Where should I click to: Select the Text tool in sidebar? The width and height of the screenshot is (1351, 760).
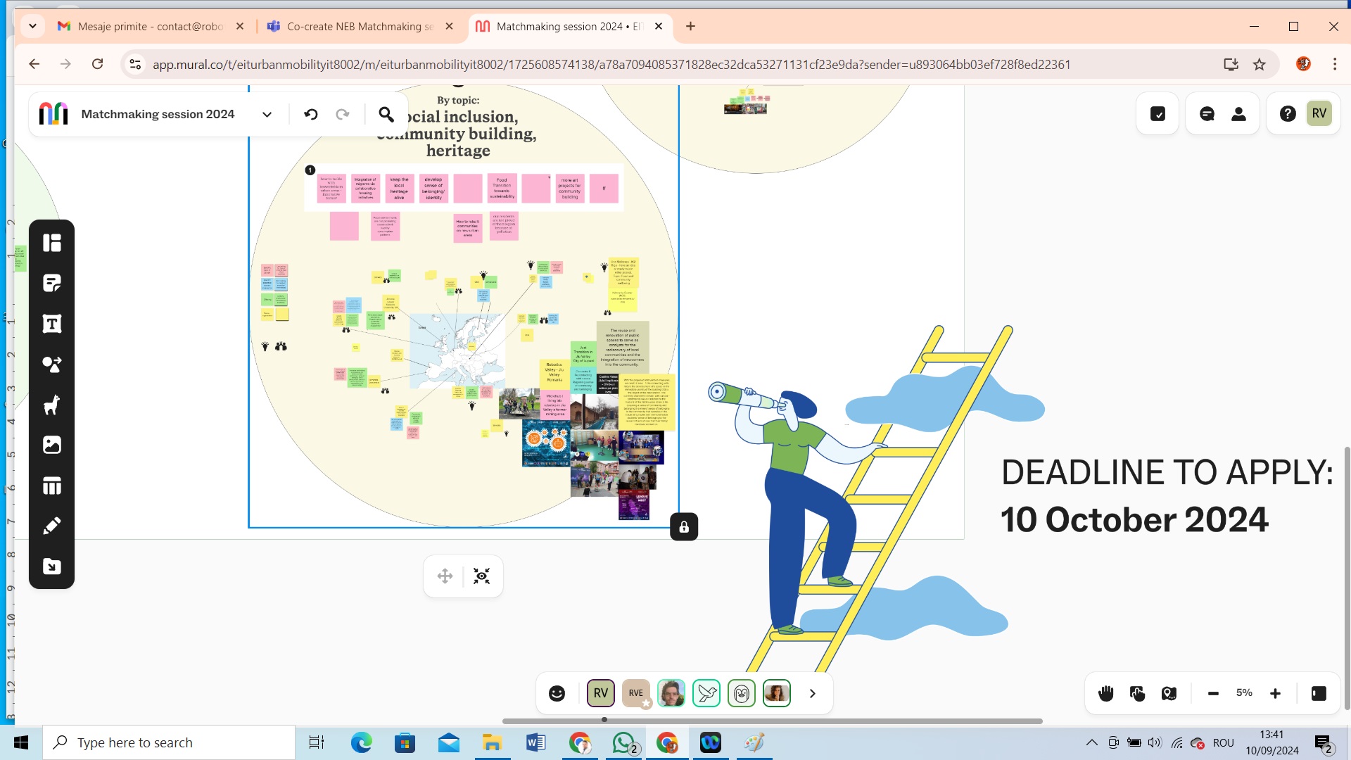pos(51,324)
